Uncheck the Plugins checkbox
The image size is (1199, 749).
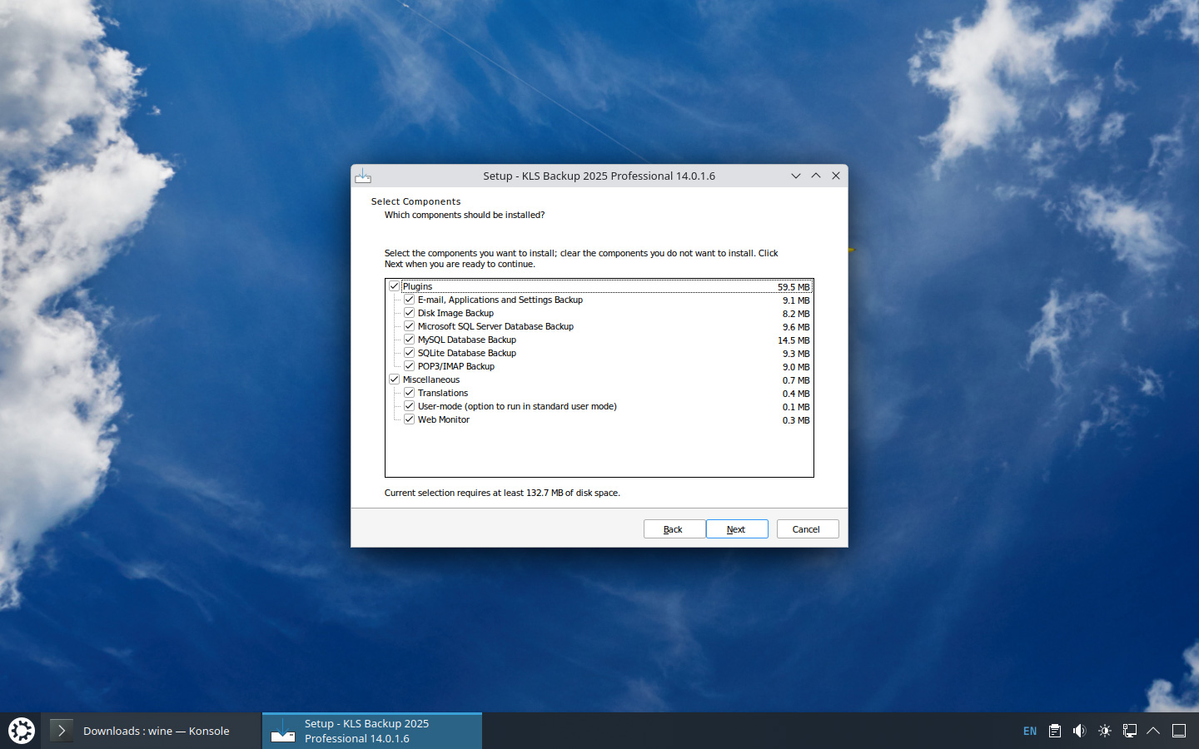coord(395,286)
